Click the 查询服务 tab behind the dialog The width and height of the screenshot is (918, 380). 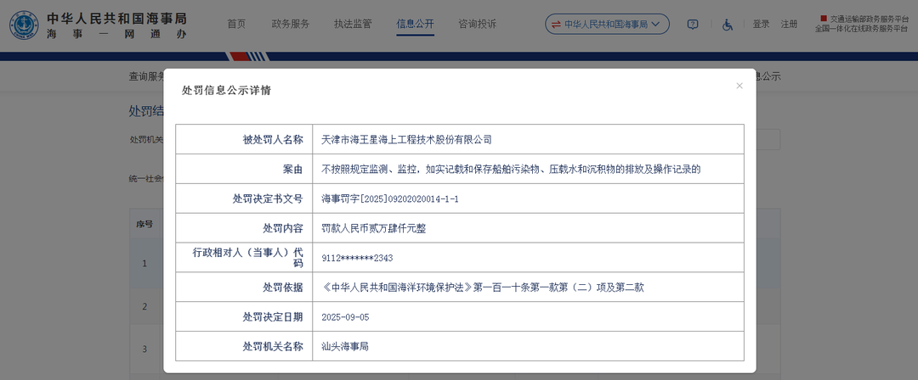click(x=146, y=76)
